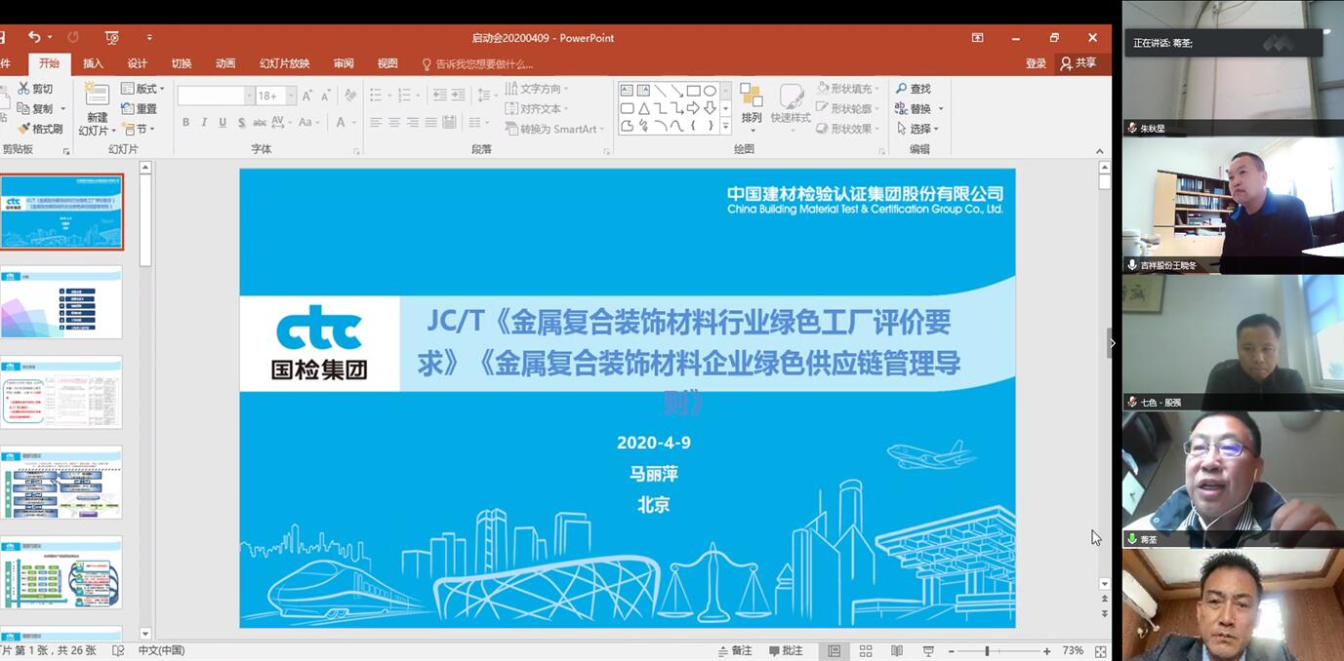The width and height of the screenshot is (1344, 661).
Task: Start slideshow from quick access toolbar icon
Action: (x=112, y=37)
